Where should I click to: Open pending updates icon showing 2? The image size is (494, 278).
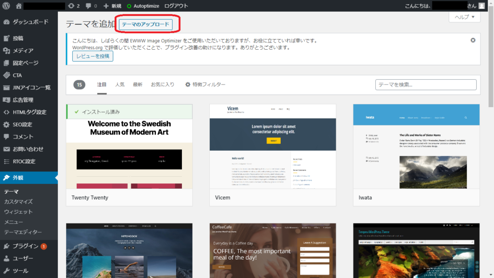click(74, 6)
